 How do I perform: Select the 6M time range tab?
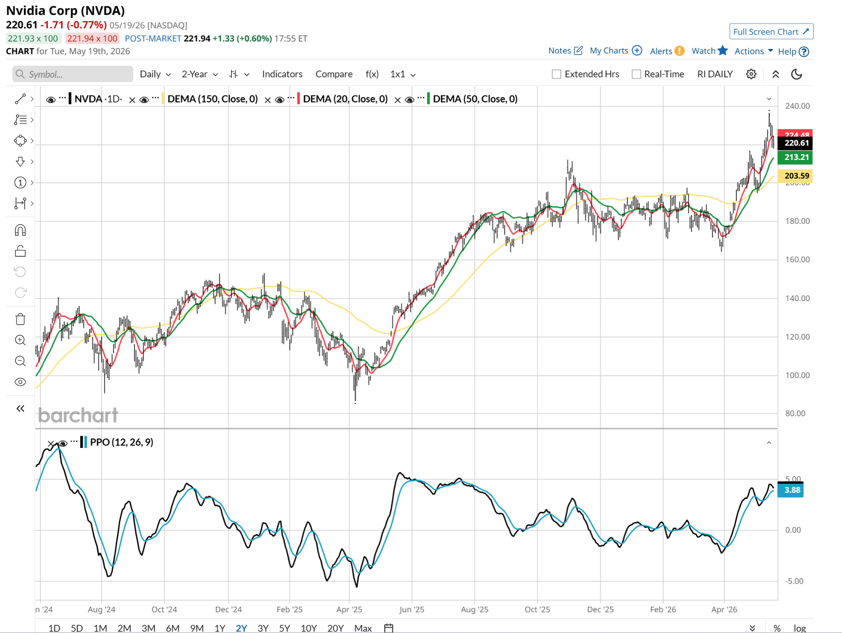(172, 628)
